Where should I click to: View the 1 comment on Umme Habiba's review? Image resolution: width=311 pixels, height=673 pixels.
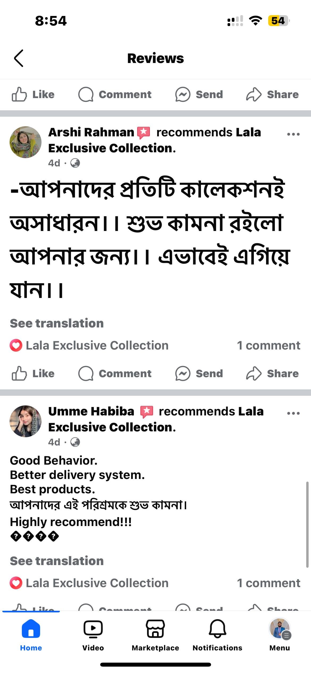click(268, 583)
